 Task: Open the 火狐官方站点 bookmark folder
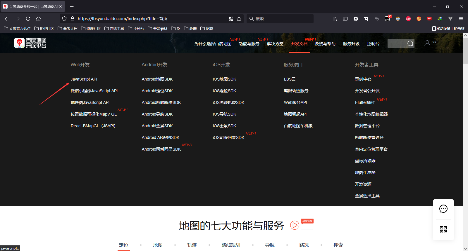tap(17, 29)
